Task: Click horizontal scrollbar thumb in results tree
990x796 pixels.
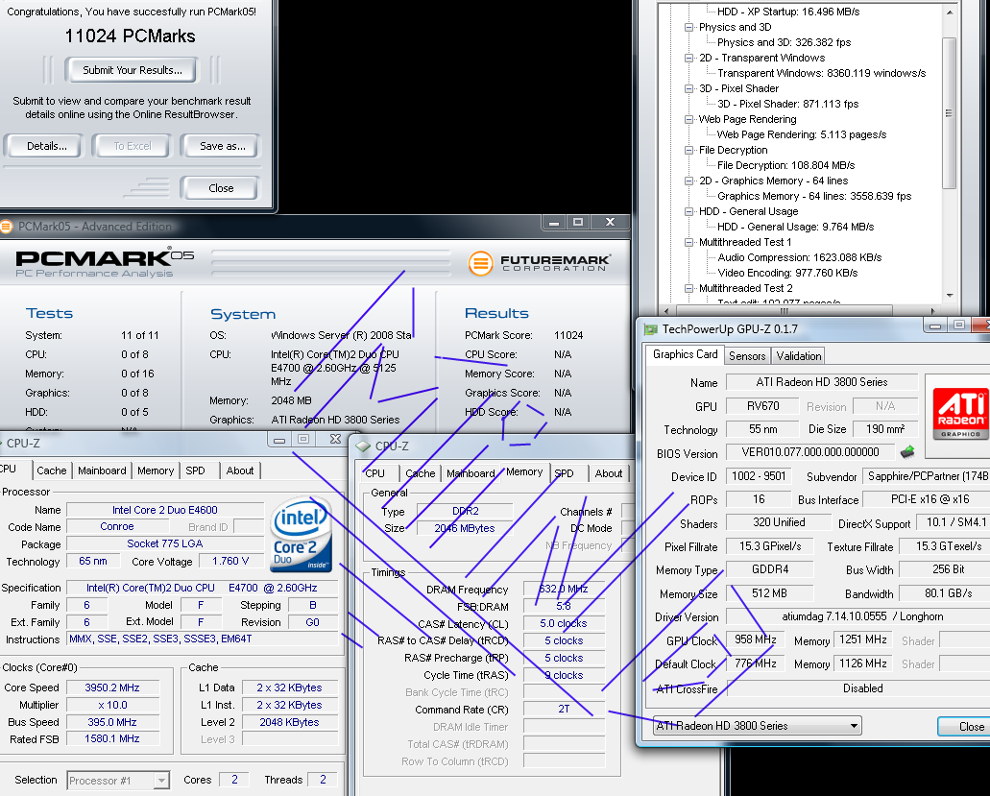Action: point(784,310)
